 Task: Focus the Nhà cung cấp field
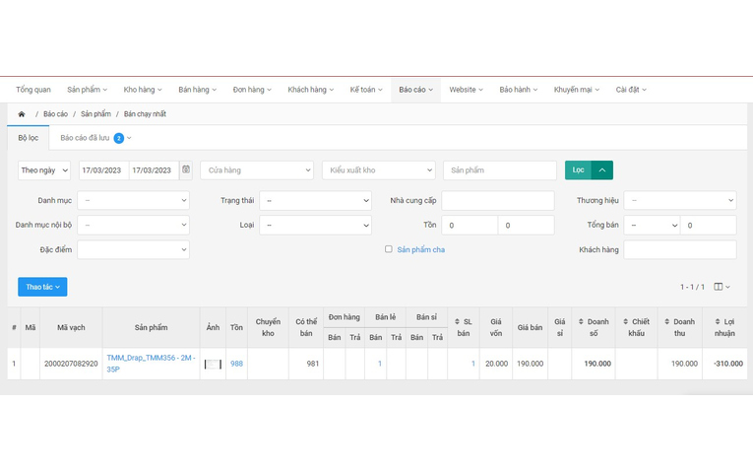498,200
